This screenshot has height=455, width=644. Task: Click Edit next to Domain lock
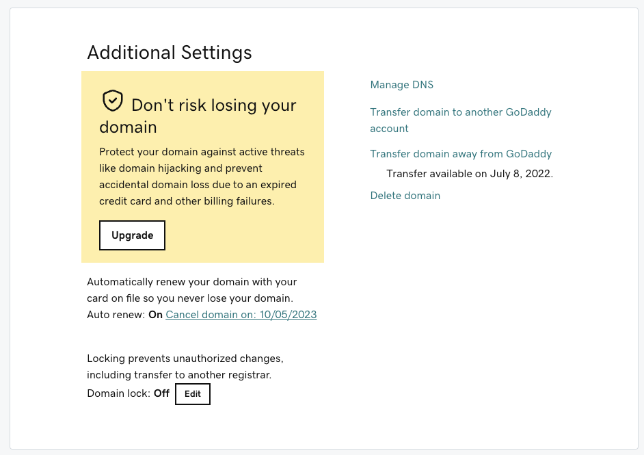coord(192,394)
